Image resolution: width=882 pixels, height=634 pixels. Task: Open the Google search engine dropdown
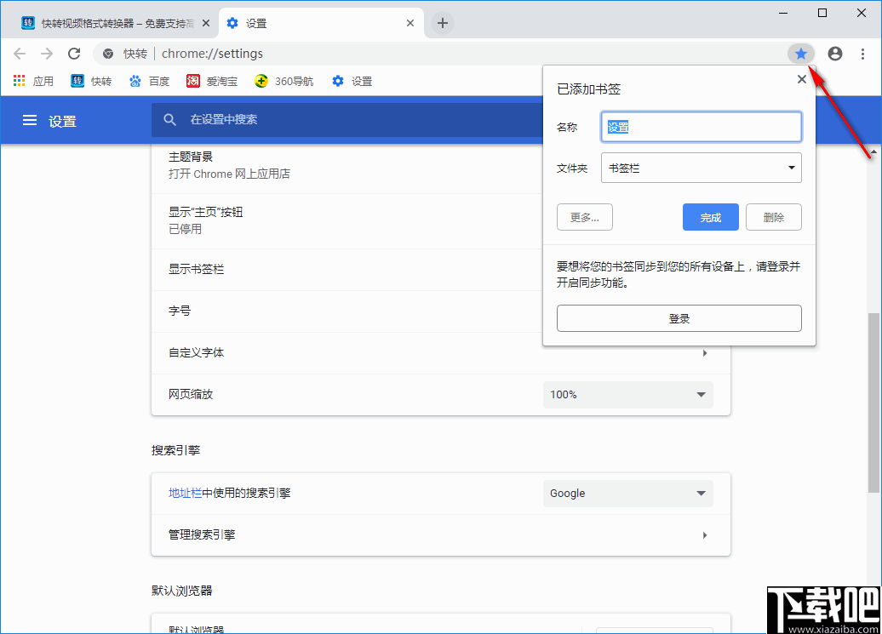(x=627, y=493)
